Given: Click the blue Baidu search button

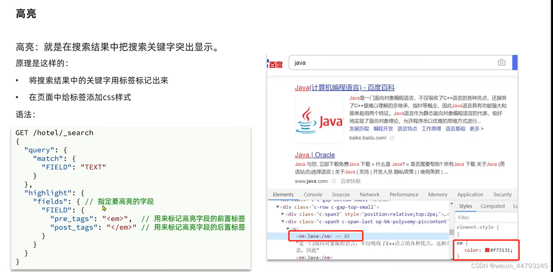Looking at the screenshot, I should 515,62.
